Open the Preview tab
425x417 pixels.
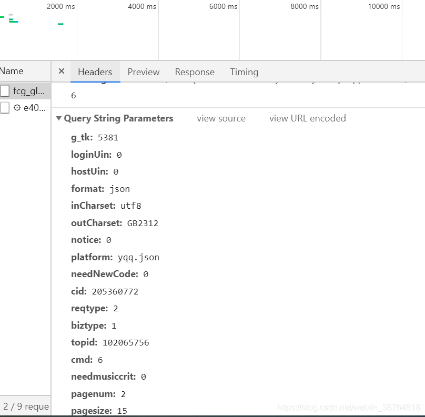144,72
